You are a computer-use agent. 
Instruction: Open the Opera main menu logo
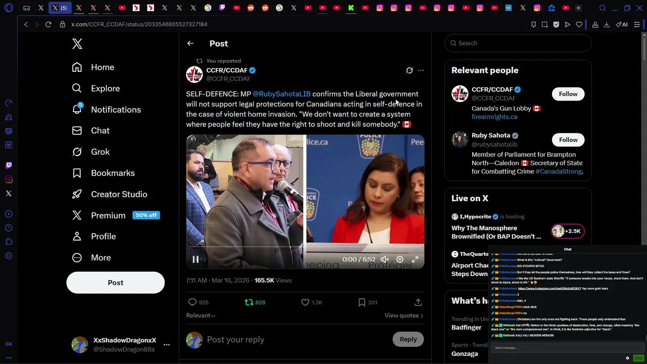9,8
